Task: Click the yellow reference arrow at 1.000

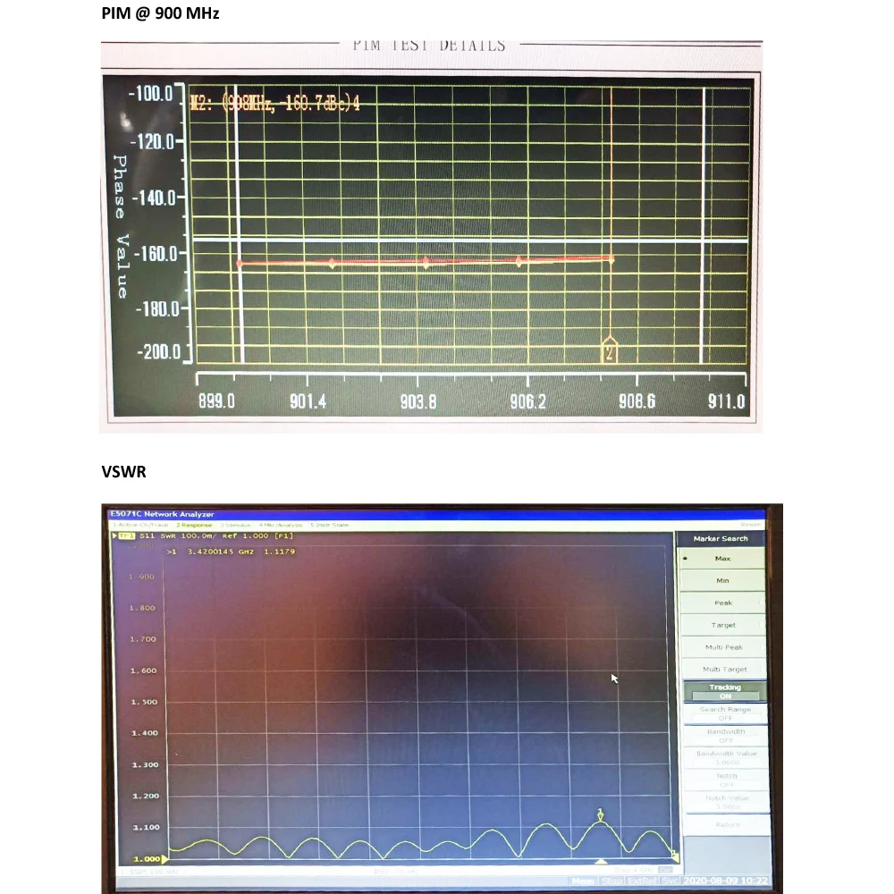Action: [166, 859]
